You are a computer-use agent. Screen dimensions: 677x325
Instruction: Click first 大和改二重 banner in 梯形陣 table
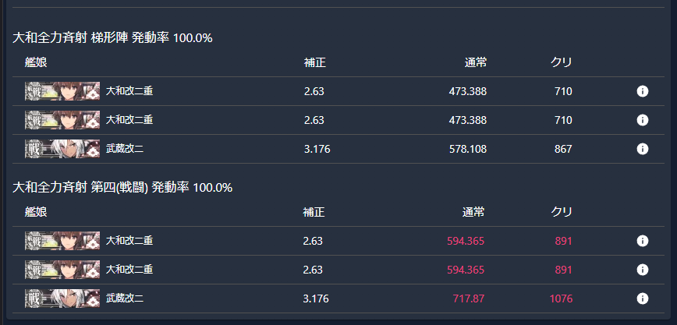[x=62, y=91]
